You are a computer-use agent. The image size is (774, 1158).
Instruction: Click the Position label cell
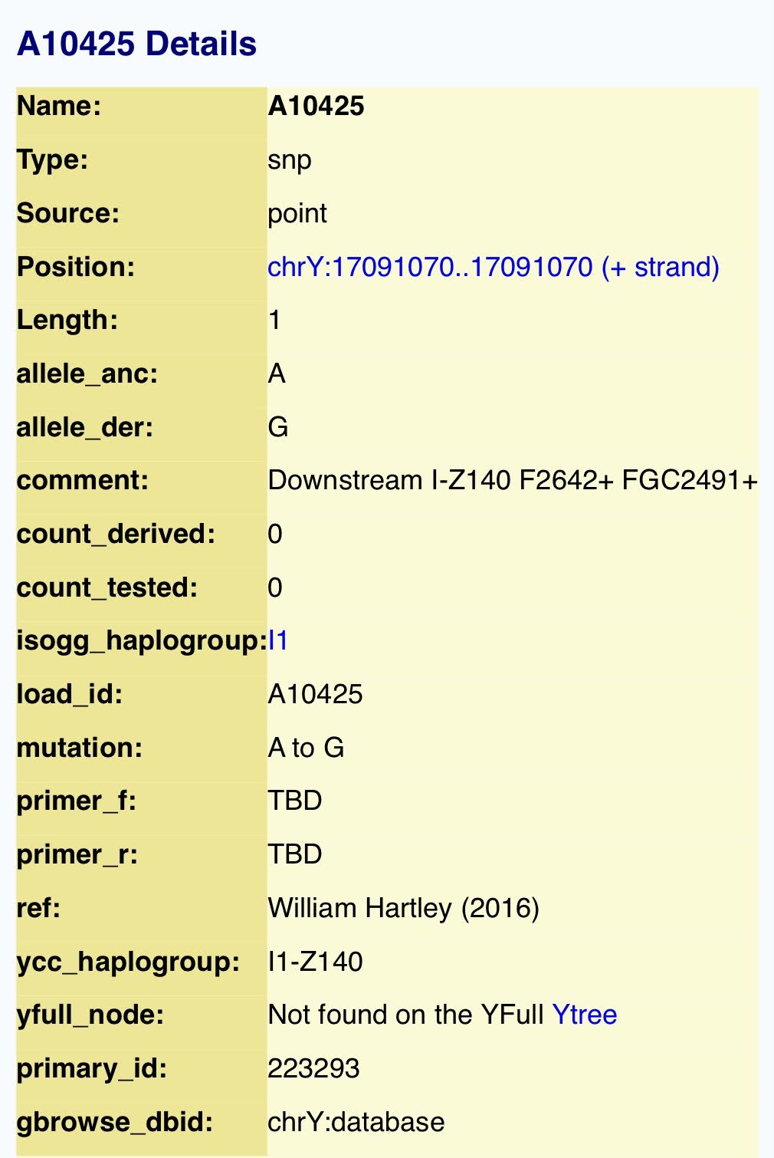(142, 267)
